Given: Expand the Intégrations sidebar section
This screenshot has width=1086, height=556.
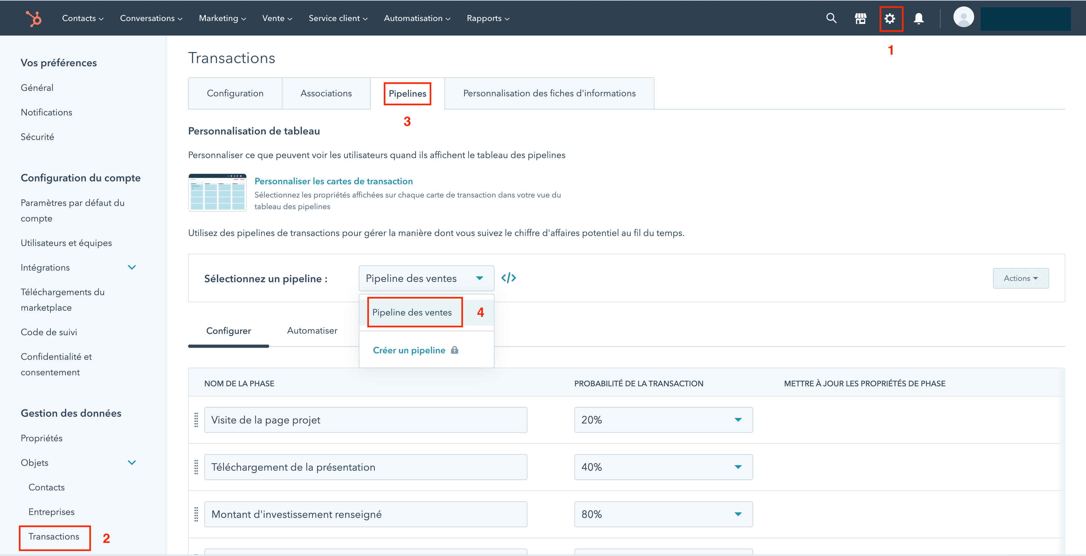Looking at the screenshot, I should (x=132, y=268).
